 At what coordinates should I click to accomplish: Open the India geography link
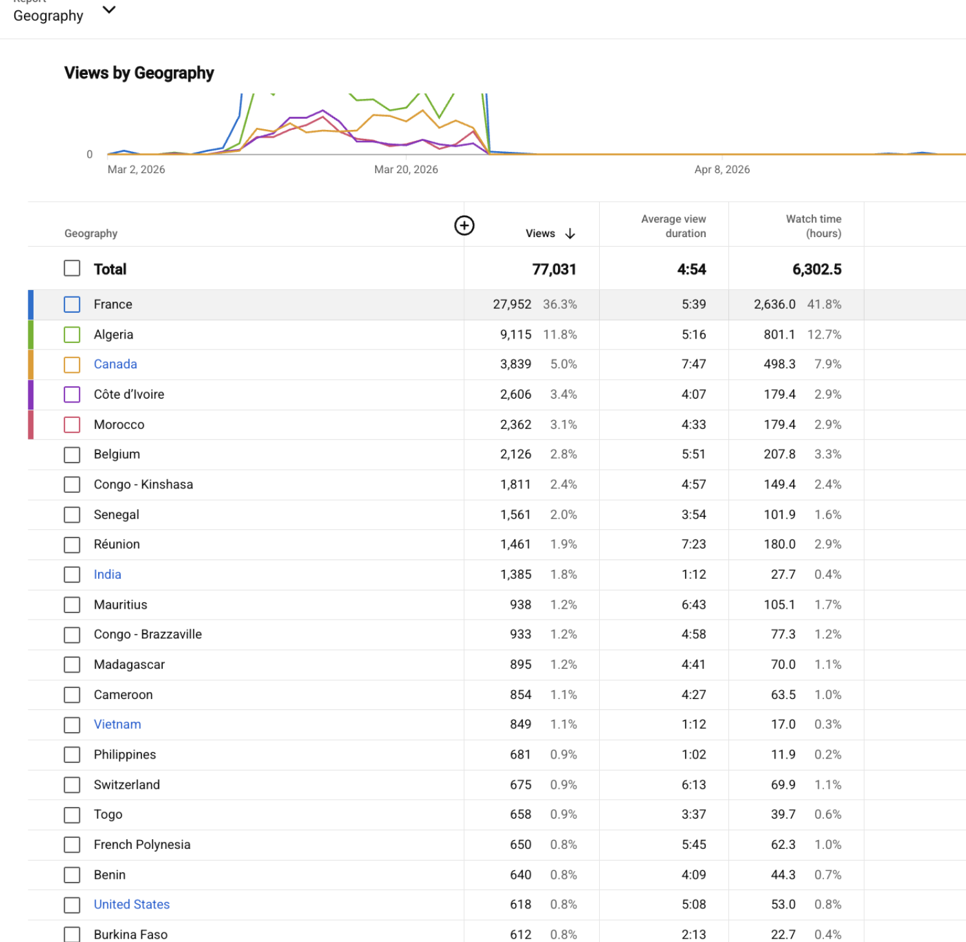(x=107, y=574)
